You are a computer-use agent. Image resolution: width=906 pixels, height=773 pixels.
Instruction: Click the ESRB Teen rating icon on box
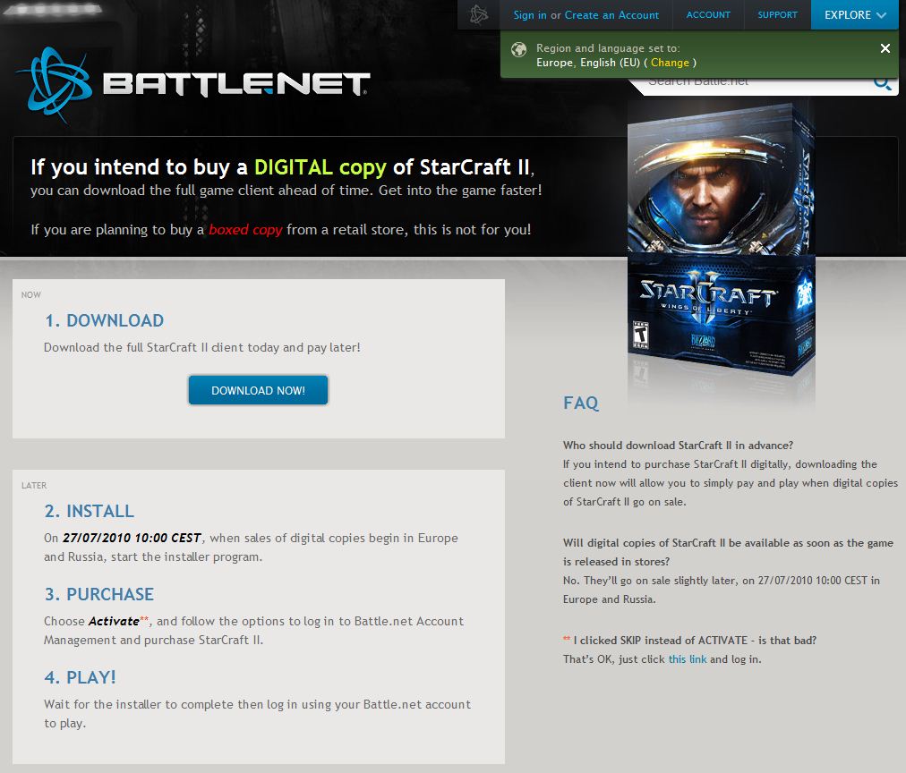click(x=640, y=336)
